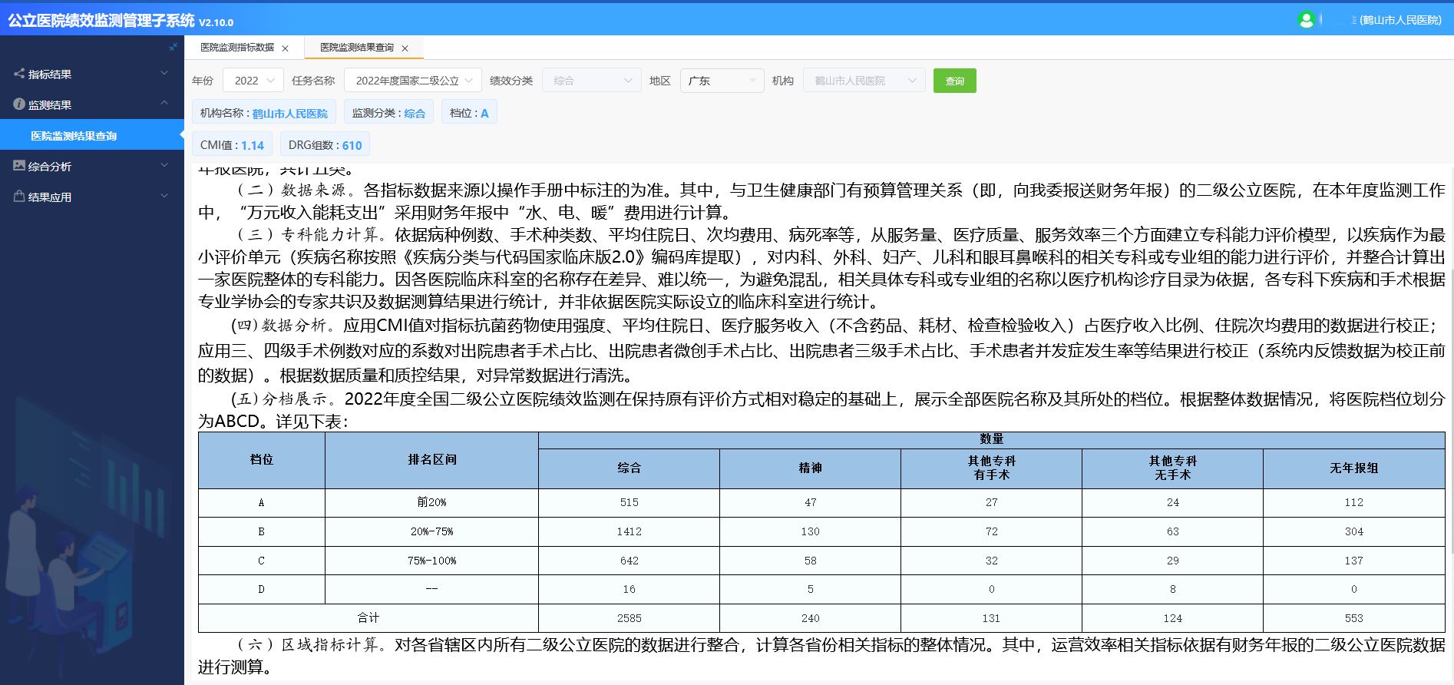Close the 医院监测结果查询 tab
The image size is (1454, 685).
405,48
